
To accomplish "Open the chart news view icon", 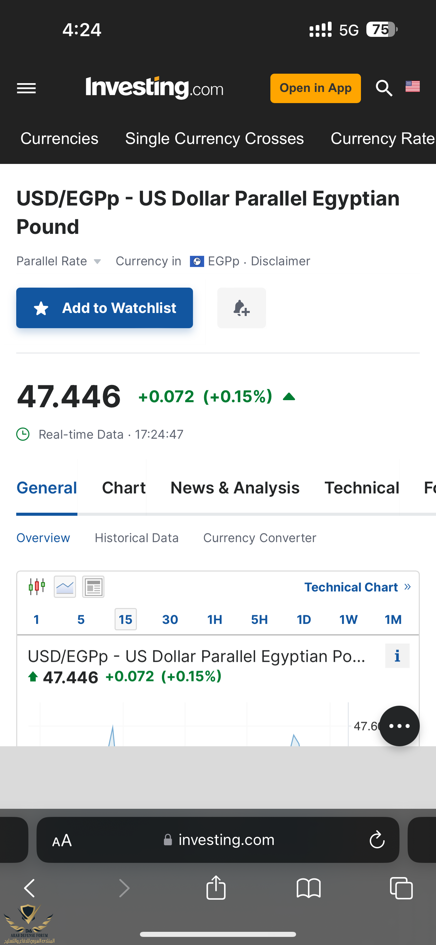I will pyautogui.click(x=93, y=587).
